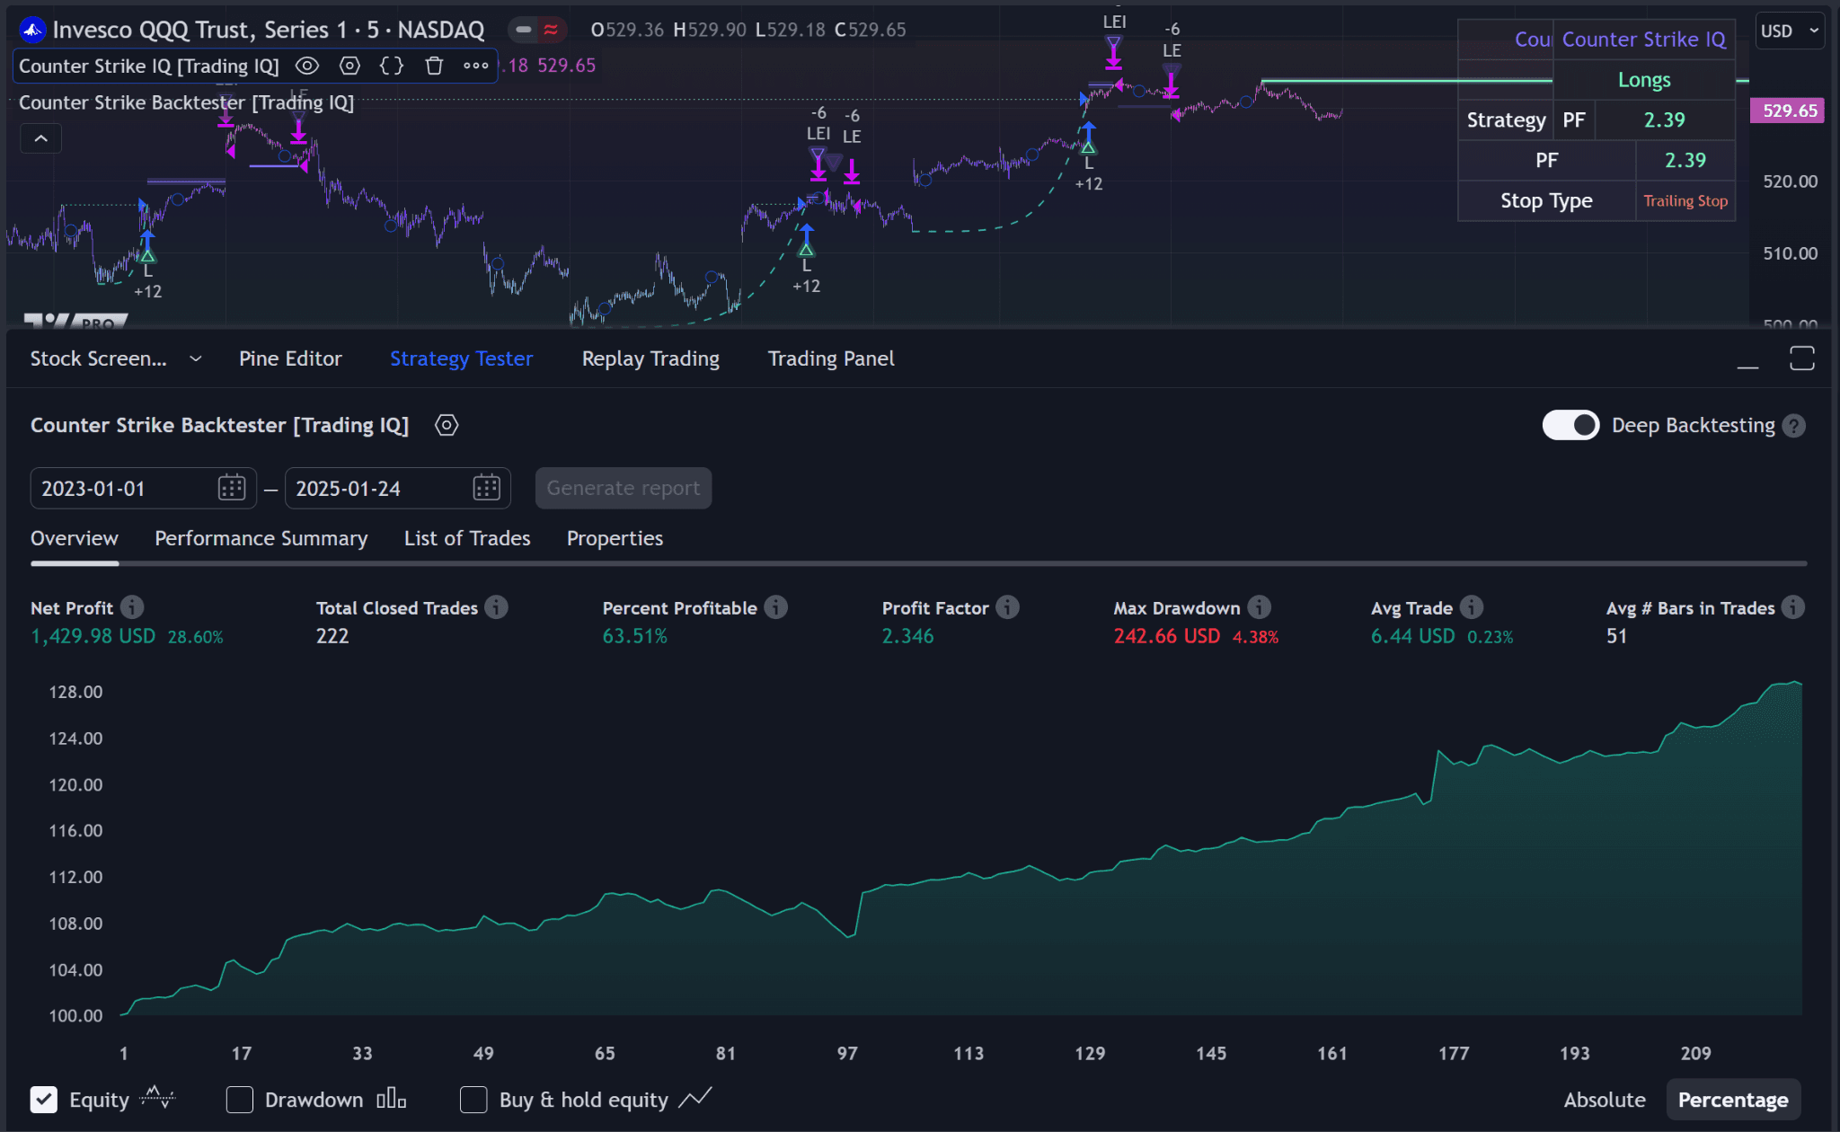Screen dimensions: 1840x1132
Task: Open source code braces icon for indicator
Action: point(392,66)
